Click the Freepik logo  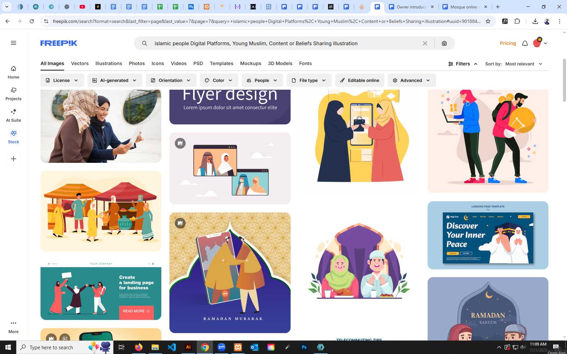59,43
